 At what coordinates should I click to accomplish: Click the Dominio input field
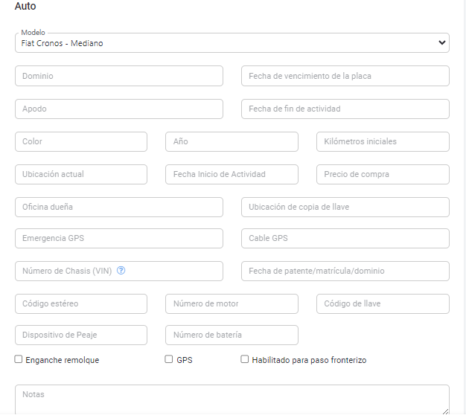(x=118, y=76)
